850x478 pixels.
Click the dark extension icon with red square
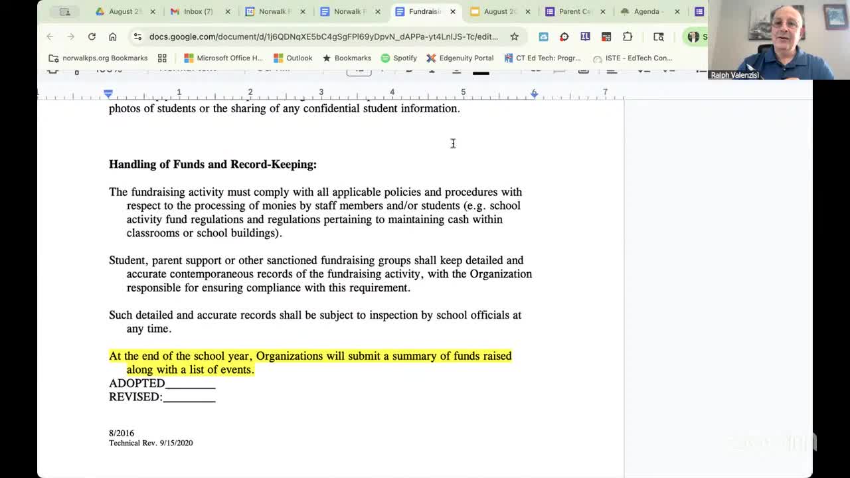pyautogui.click(x=606, y=37)
